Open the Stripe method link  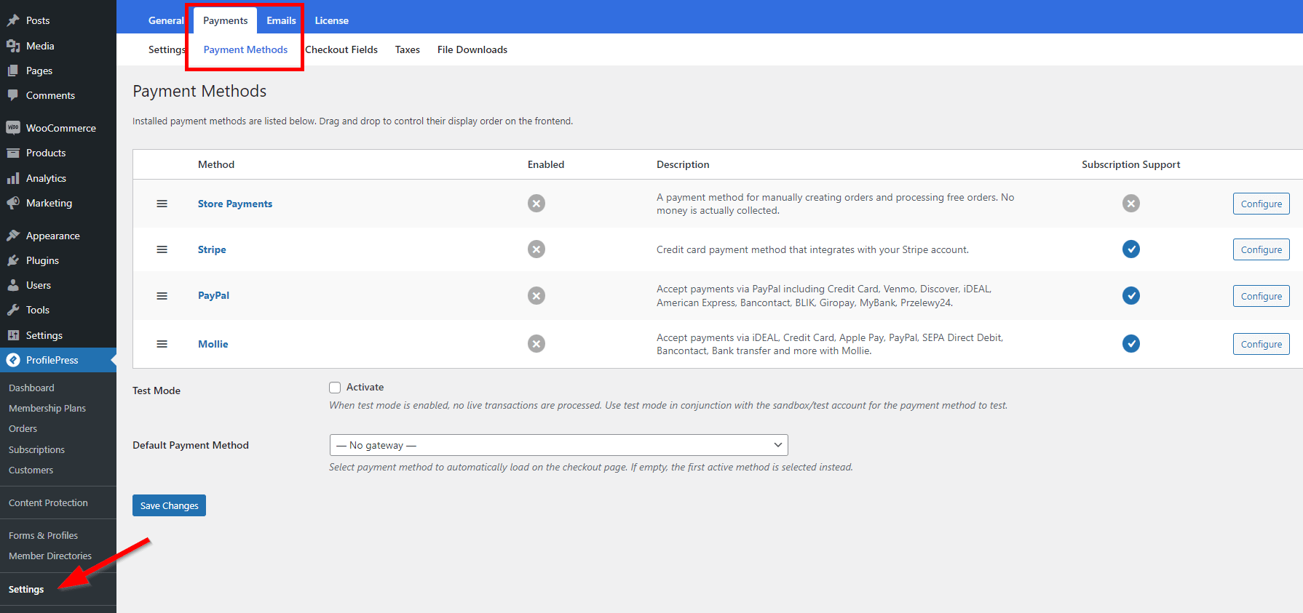pyautogui.click(x=212, y=249)
